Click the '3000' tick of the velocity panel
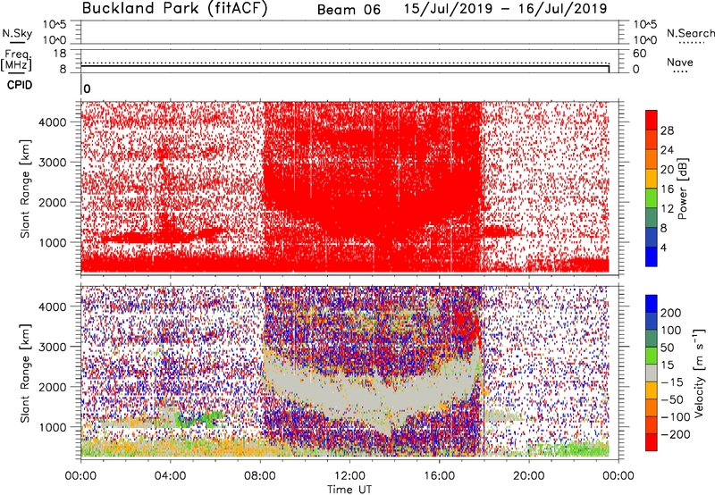The image size is (715, 495). click(x=53, y=347)
